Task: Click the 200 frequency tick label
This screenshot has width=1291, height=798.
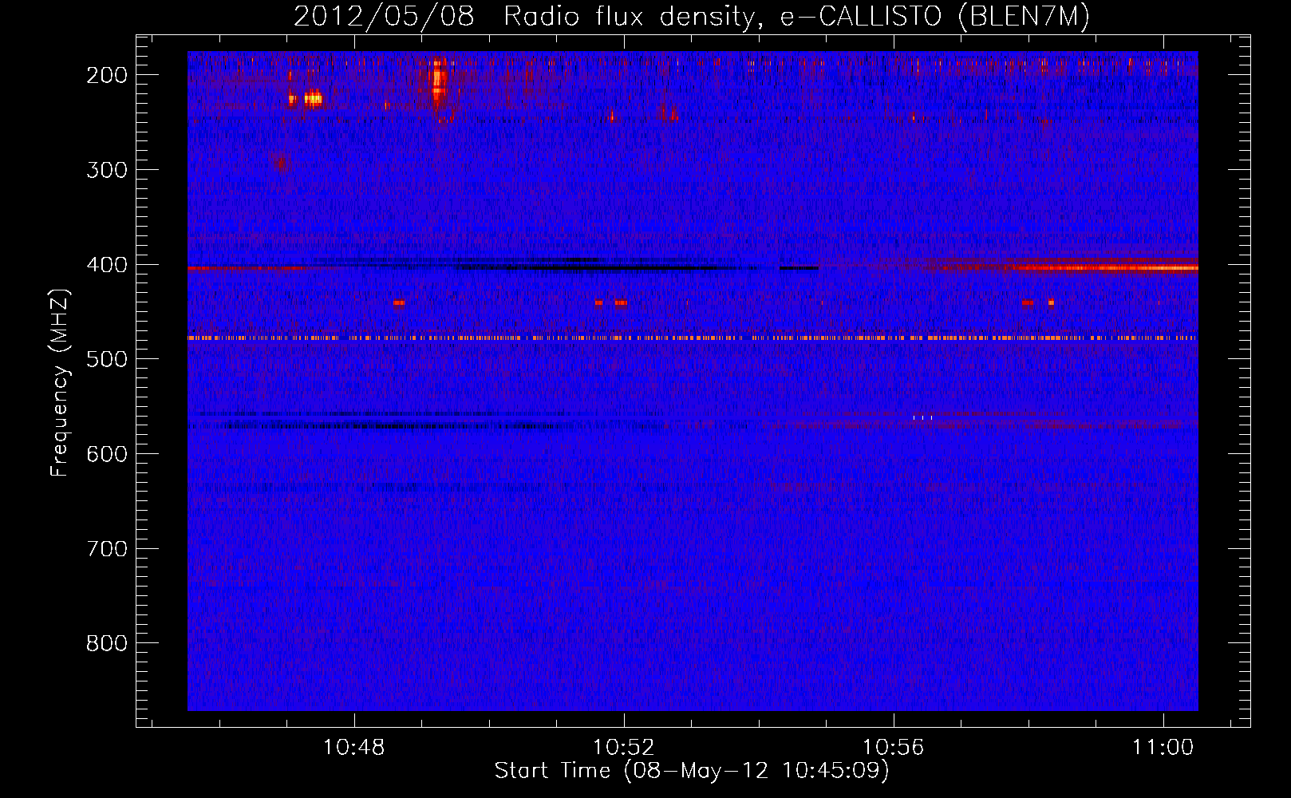Action: 107,75
